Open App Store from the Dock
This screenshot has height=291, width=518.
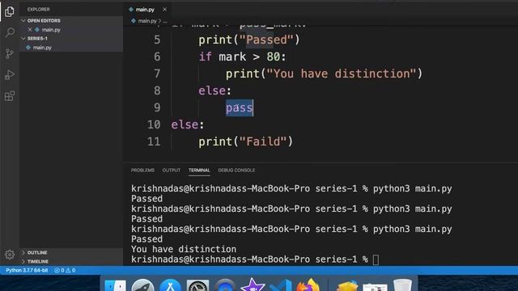170,285
